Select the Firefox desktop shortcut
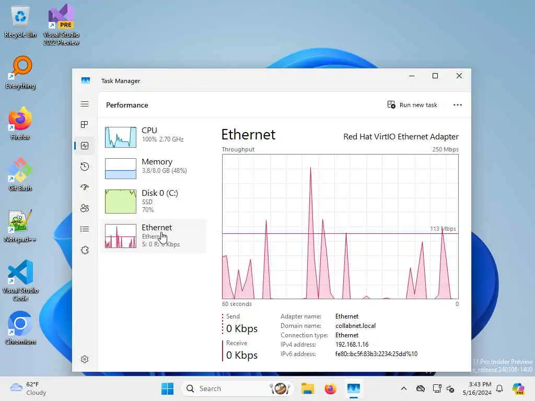This screenshot has height=401, width=535. (x=20, y=123)
